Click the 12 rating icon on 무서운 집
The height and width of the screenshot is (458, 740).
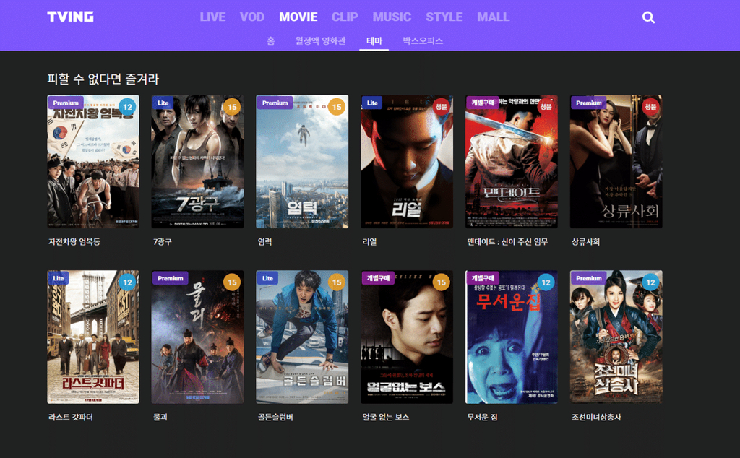point(546,282)
